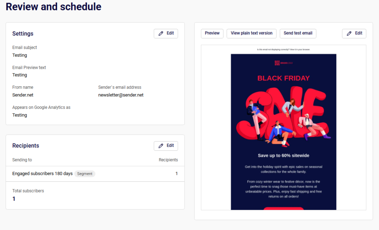Viewport: 379px width, 230px height.
Task: Click pencil icon in Settings Edit button
Action: coord(161,33)
